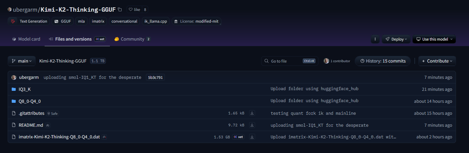Open Q8_0-Q4_0 commit Upload folder message
Viewport: 469px width, 153px height.
click(314, 101)
